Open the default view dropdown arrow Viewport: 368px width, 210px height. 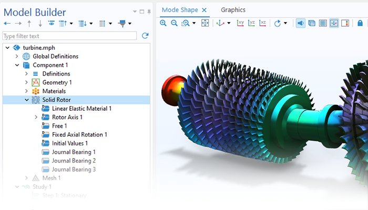tap(229, 23)
